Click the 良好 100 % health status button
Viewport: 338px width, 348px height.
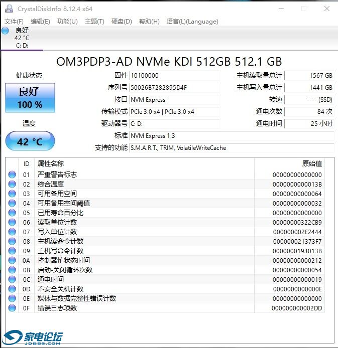click(30, 98)
